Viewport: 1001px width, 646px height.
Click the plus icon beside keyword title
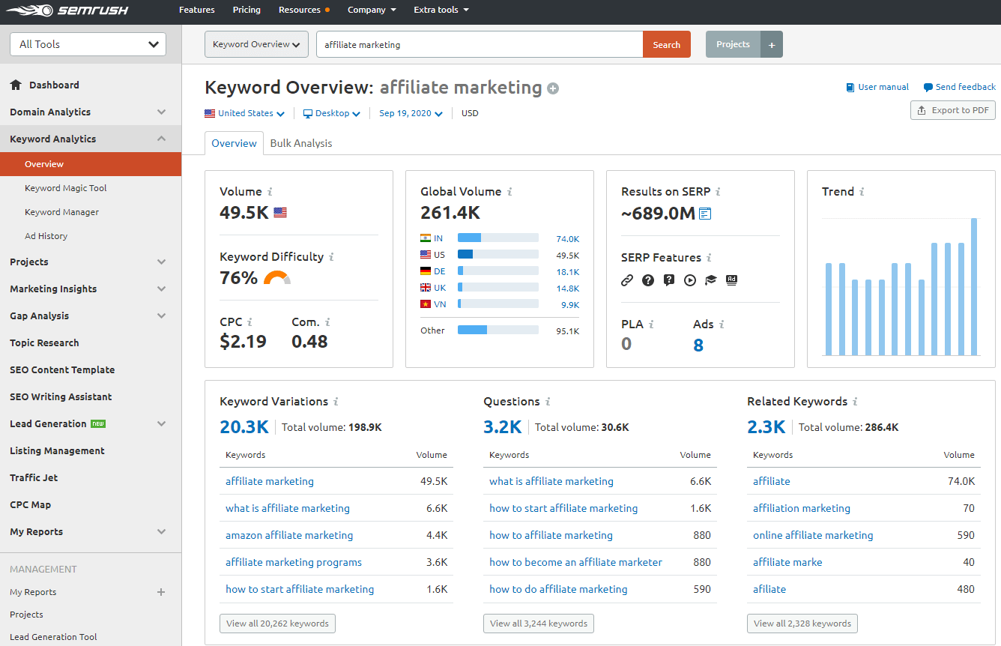(x=553, y=88)
